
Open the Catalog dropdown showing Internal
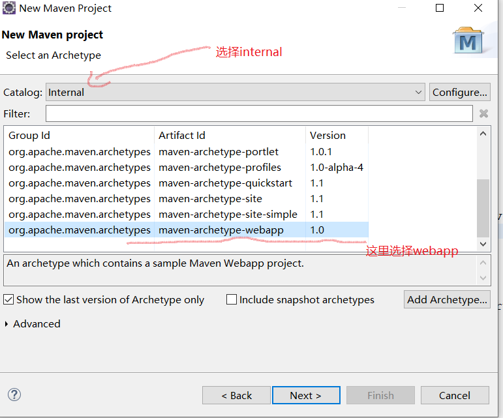coord(235,93)
